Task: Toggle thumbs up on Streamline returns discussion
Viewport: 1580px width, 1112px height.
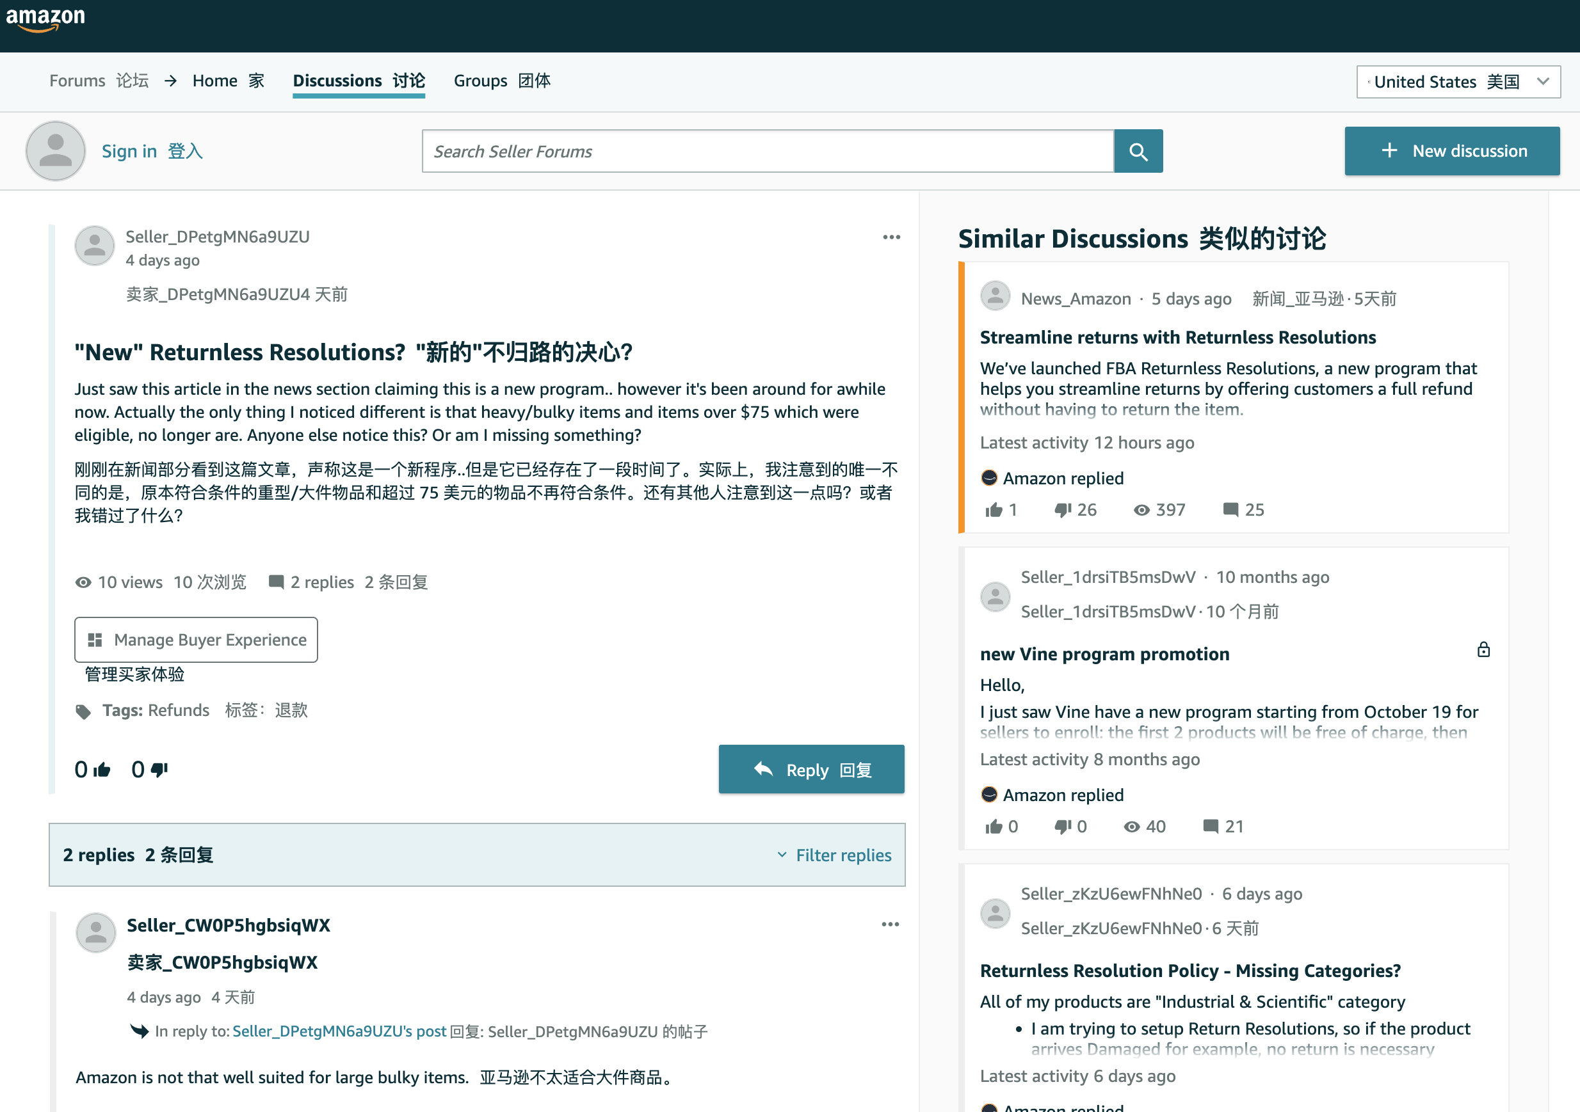Action: tap(994, 509)
